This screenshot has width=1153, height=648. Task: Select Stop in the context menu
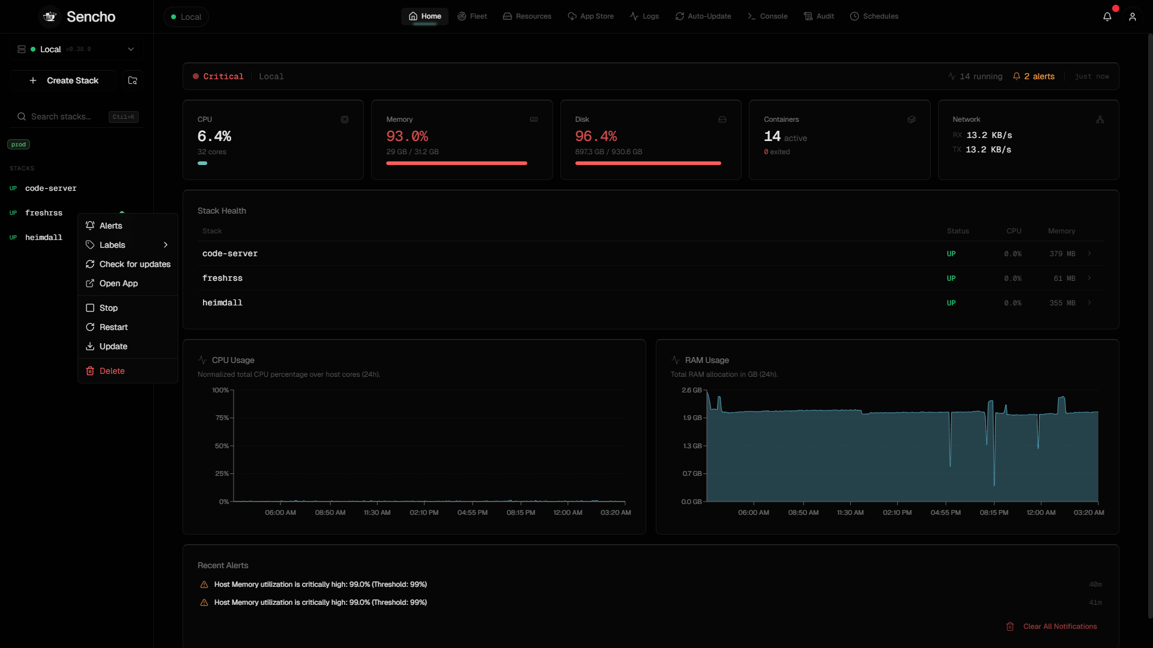coord(128,308)
